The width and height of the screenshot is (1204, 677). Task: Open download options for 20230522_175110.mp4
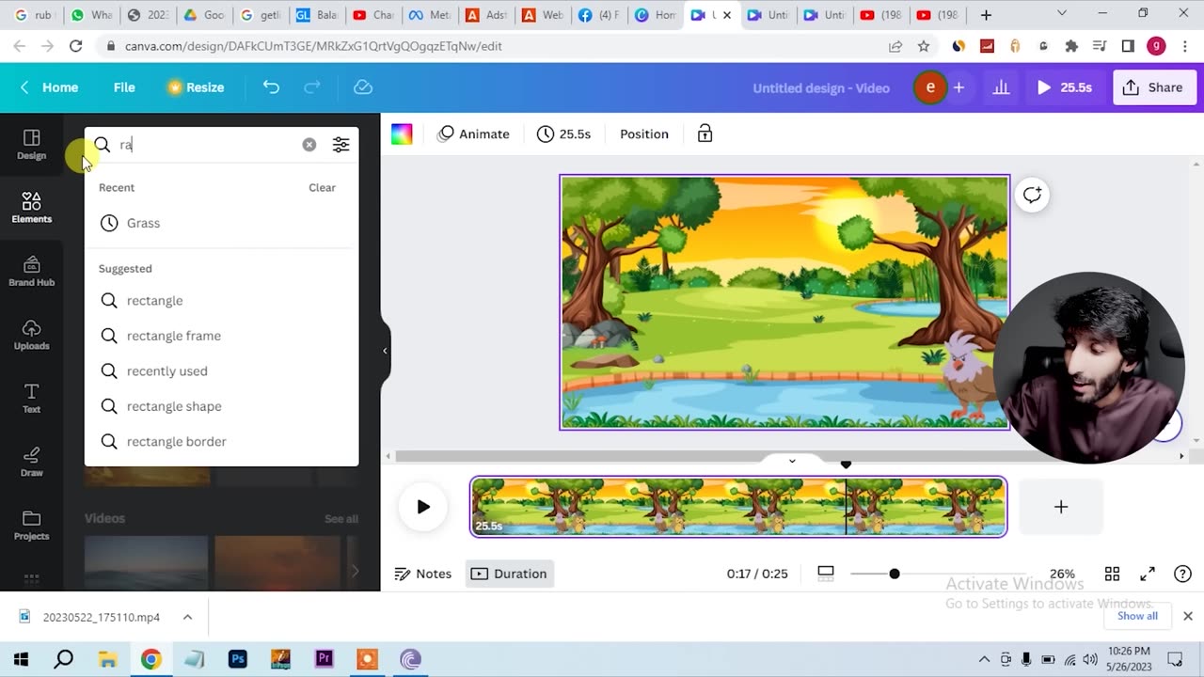[x=187, y=617]
